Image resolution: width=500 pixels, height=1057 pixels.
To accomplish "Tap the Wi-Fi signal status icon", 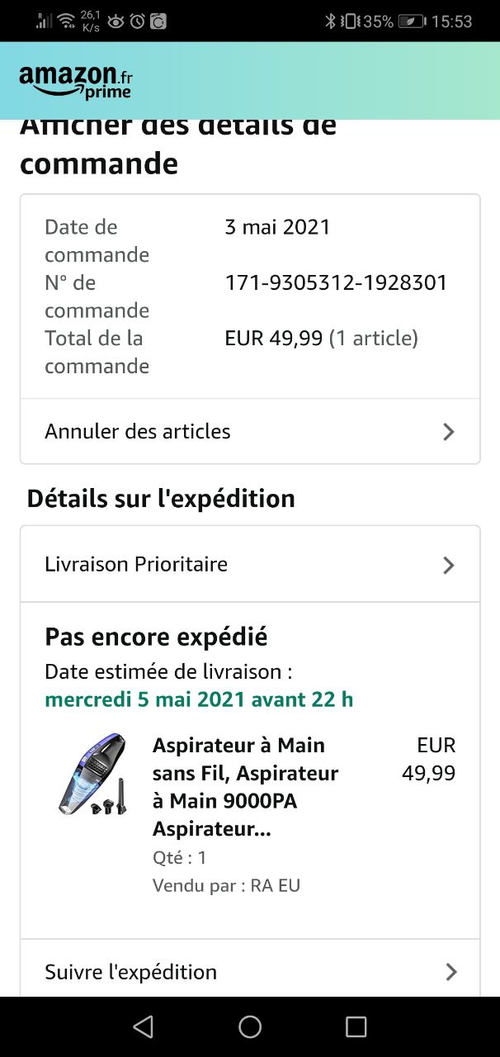I will (64, 21).
